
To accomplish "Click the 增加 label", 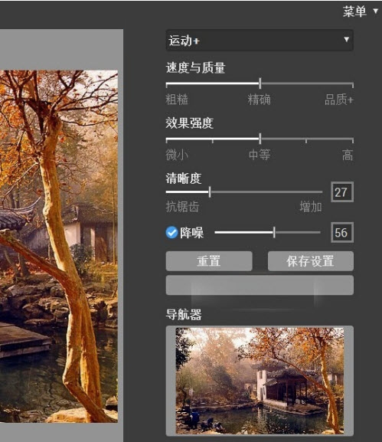I will tap(311, 207).
